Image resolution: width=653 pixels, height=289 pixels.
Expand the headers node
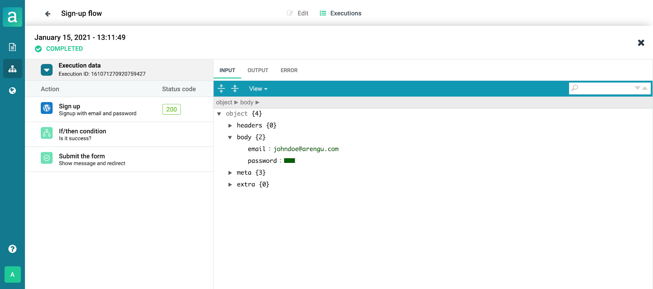tap(230, 126)
